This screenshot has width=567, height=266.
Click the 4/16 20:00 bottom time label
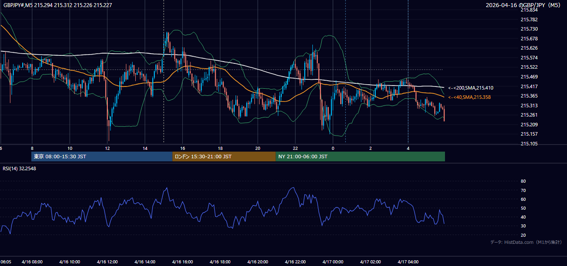(257, 262)
